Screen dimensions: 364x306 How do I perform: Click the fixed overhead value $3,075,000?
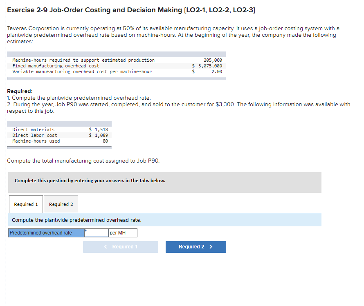[x=209, y=66]
